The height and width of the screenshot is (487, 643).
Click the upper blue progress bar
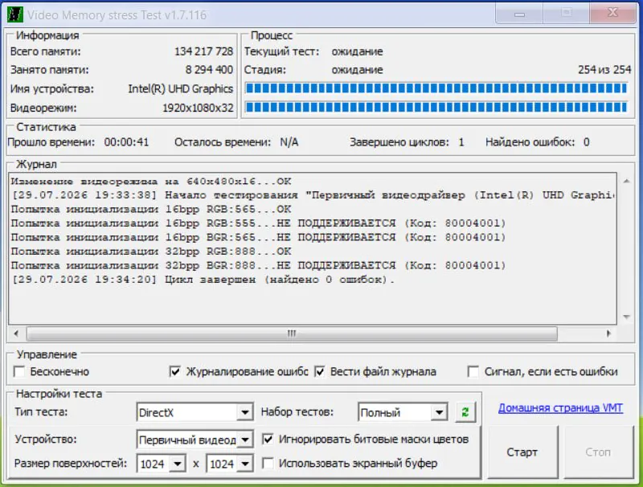[x=436, y=88]
